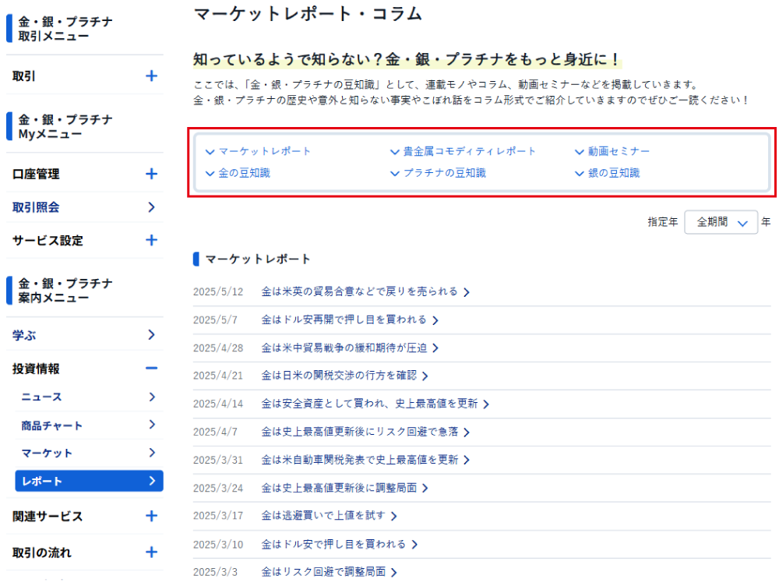Collapse 投資情報 with the minus icon
The width and height of the screenshot is (779, 586).
(151, 369)
